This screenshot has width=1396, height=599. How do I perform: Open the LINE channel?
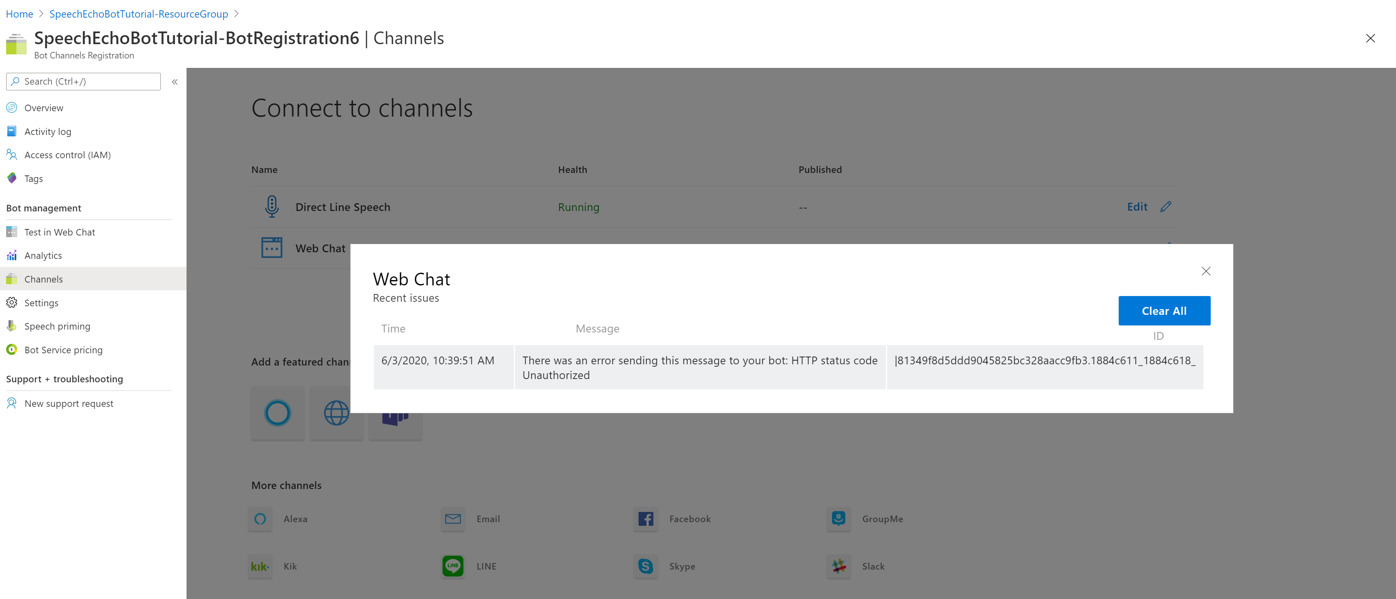453,566
